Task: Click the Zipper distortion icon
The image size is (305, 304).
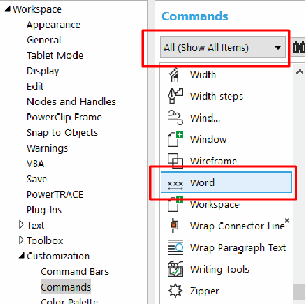Action: click(175, 291)
